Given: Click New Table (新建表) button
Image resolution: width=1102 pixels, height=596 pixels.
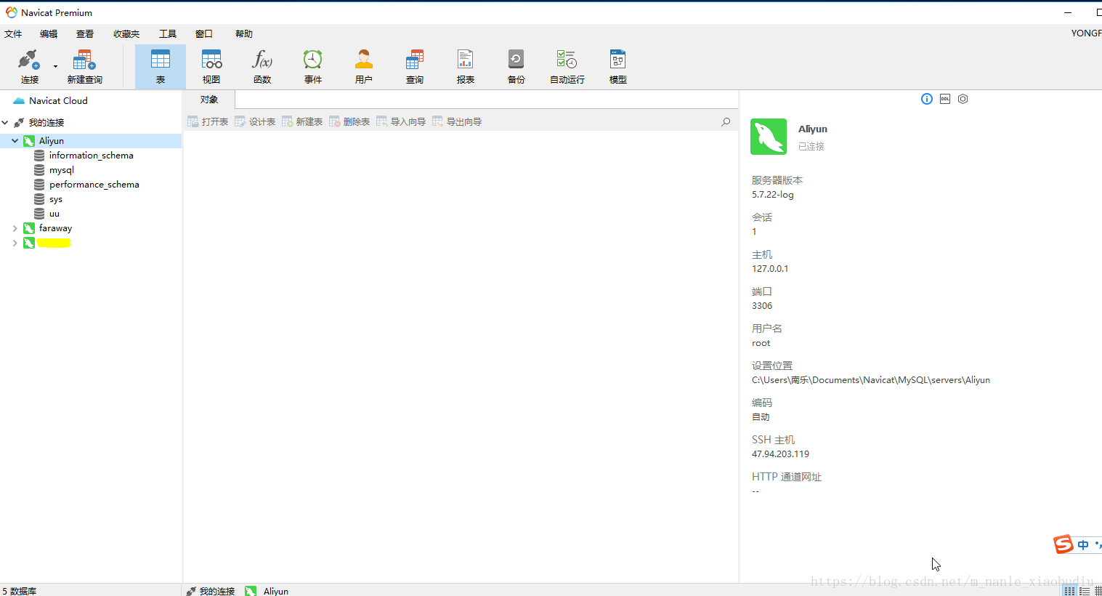Looking at the screenshot, I should [x=302, y=122].
